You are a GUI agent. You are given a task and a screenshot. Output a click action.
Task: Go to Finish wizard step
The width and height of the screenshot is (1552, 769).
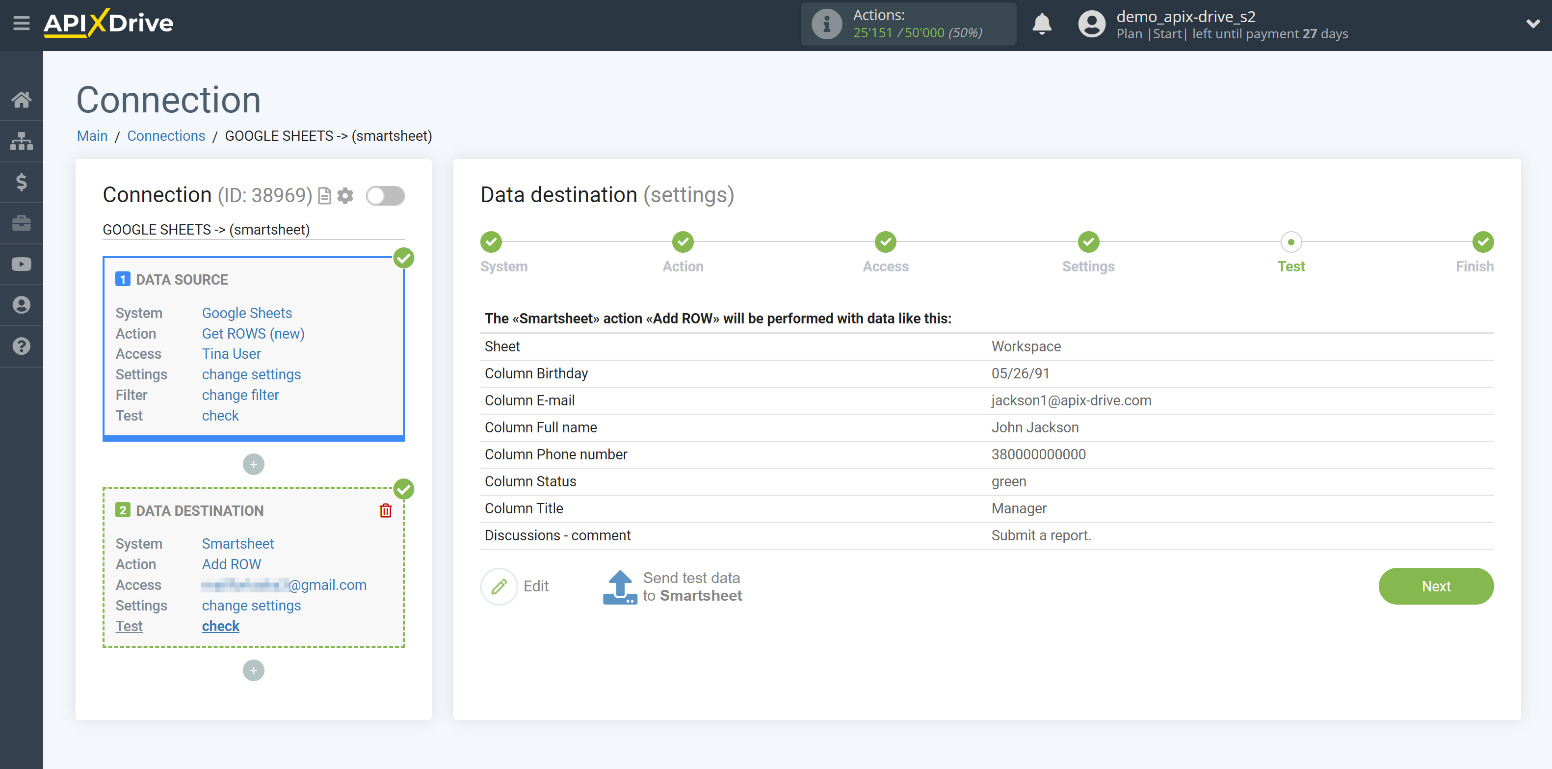click(1483, 242)
